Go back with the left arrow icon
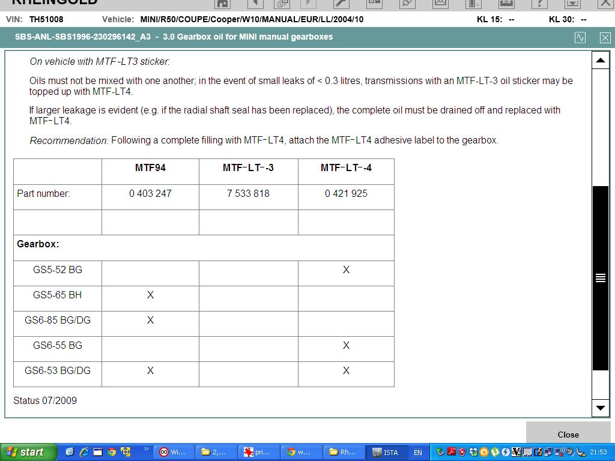The height and width of the screenshot is (461, 615). [x=255, y=3]
